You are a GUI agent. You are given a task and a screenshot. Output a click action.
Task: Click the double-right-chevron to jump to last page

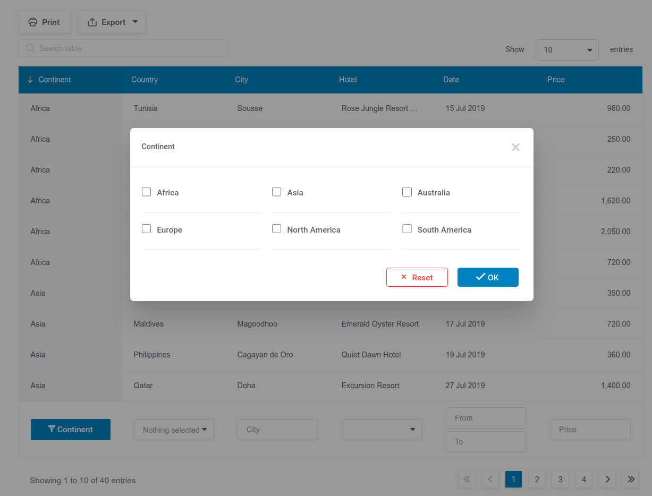(x=630, y=479)
